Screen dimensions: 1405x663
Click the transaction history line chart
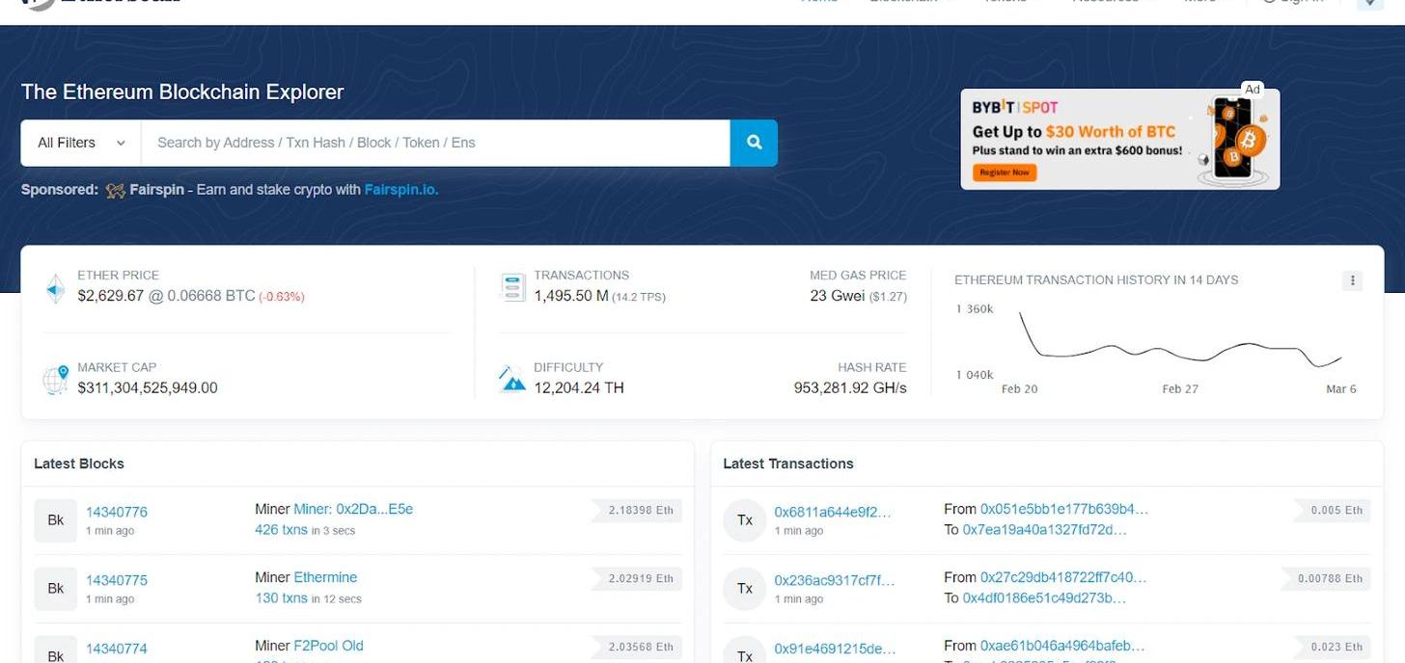(1179, 349)
